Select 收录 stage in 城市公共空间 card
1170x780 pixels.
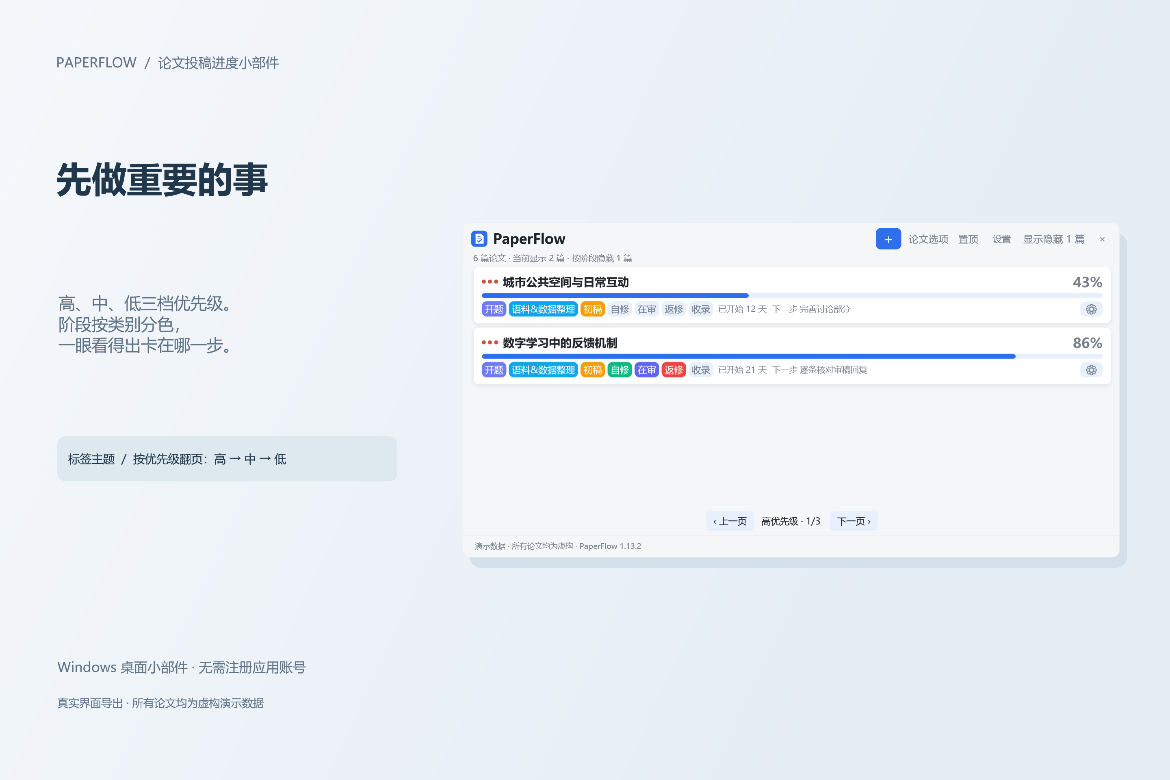pos(701,310)
